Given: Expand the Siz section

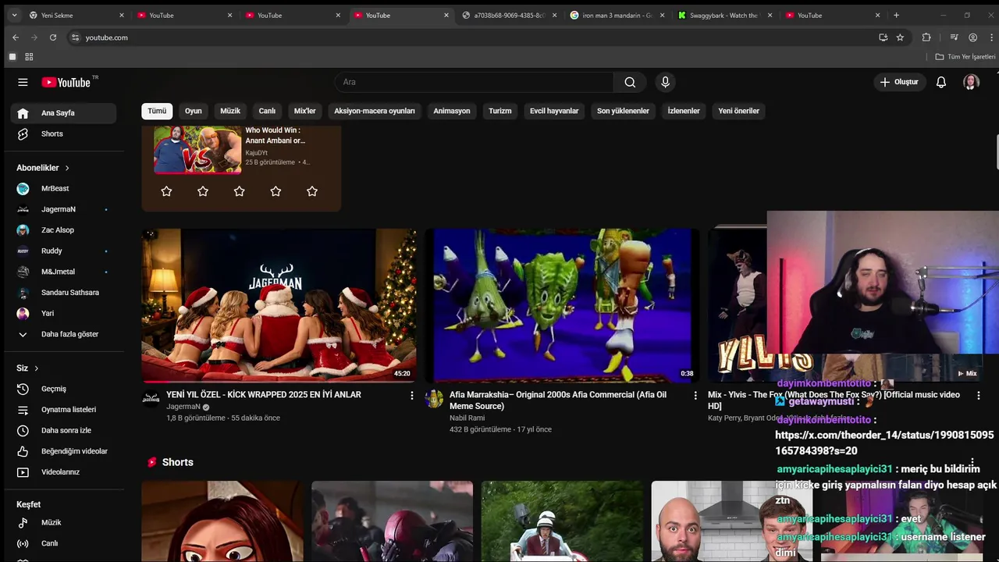Looking at the screenshot, I should (x=27, y=368).
